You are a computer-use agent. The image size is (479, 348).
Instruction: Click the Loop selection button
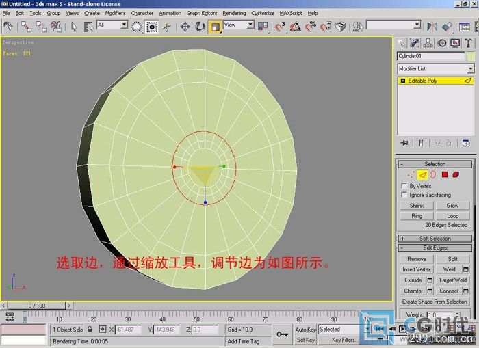pyautogui.click(x=453, y=216)
